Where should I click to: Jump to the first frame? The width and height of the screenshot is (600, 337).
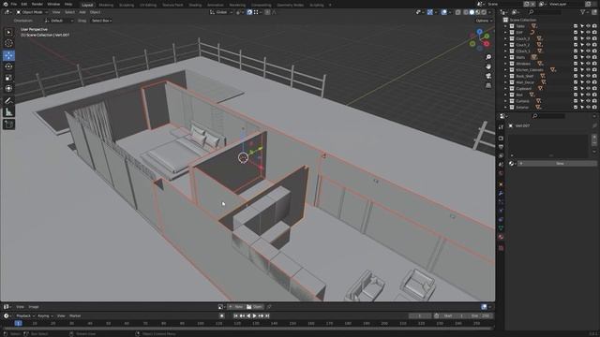(x=235, y=316)
